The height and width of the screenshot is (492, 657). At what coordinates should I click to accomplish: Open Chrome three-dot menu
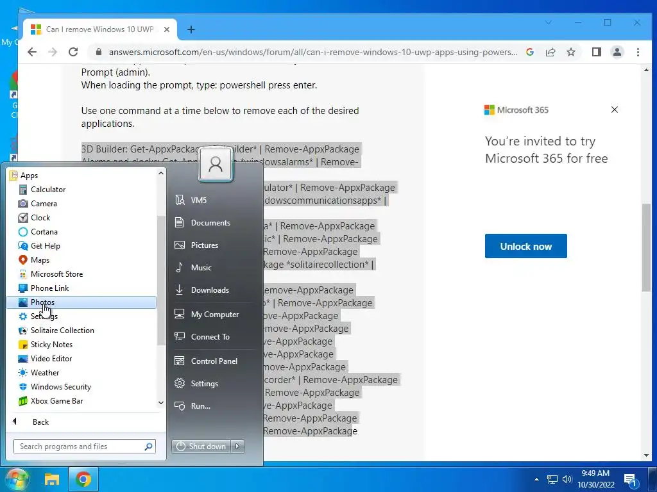pyautogui.click(x=638, y=52)
